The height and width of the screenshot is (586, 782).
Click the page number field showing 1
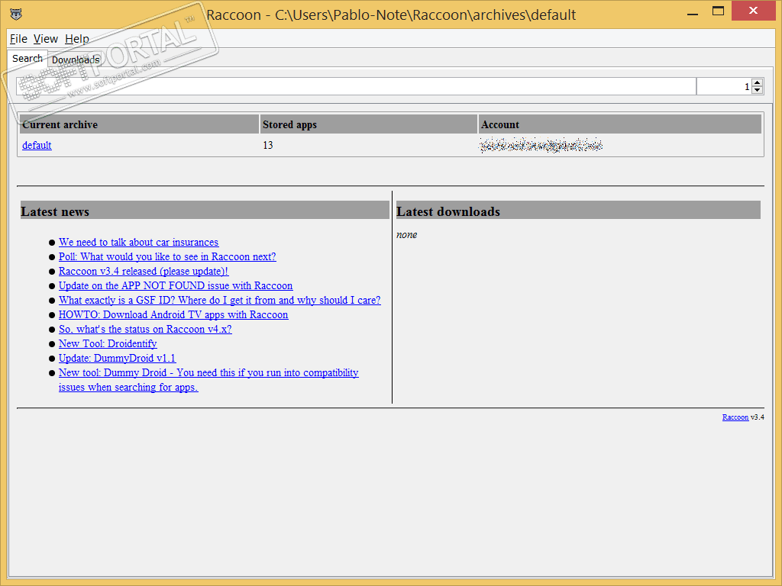click(724, 86)
